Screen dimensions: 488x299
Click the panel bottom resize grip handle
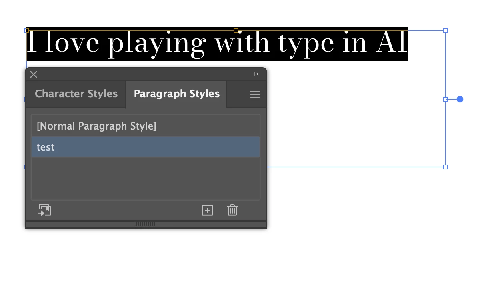145,224
